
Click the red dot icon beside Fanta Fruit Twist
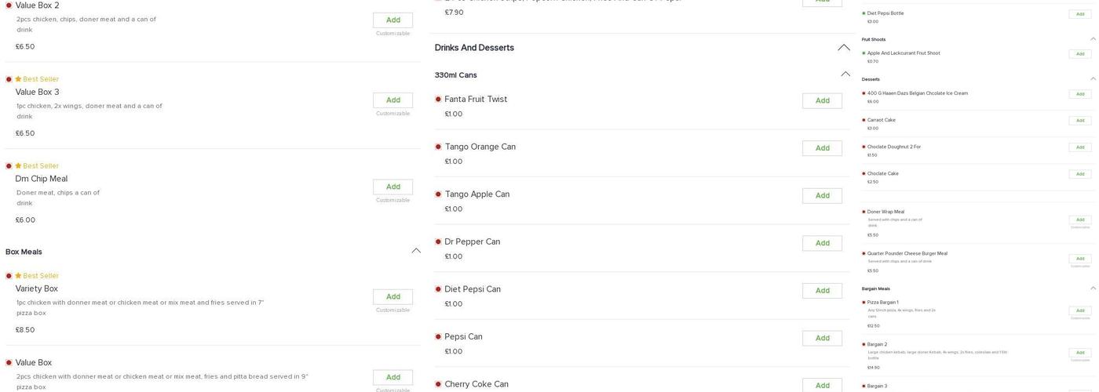tap(438, 100)
